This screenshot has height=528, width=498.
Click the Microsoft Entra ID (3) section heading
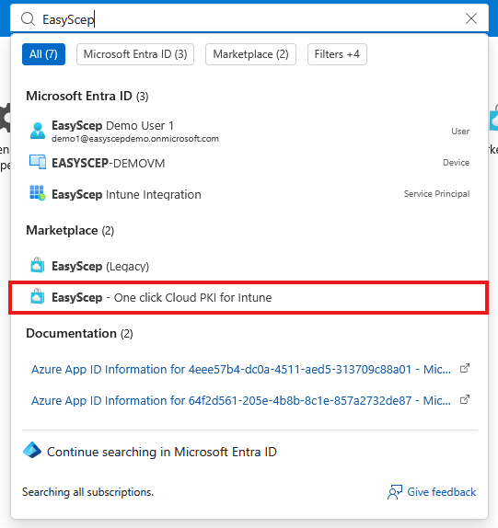87,97
